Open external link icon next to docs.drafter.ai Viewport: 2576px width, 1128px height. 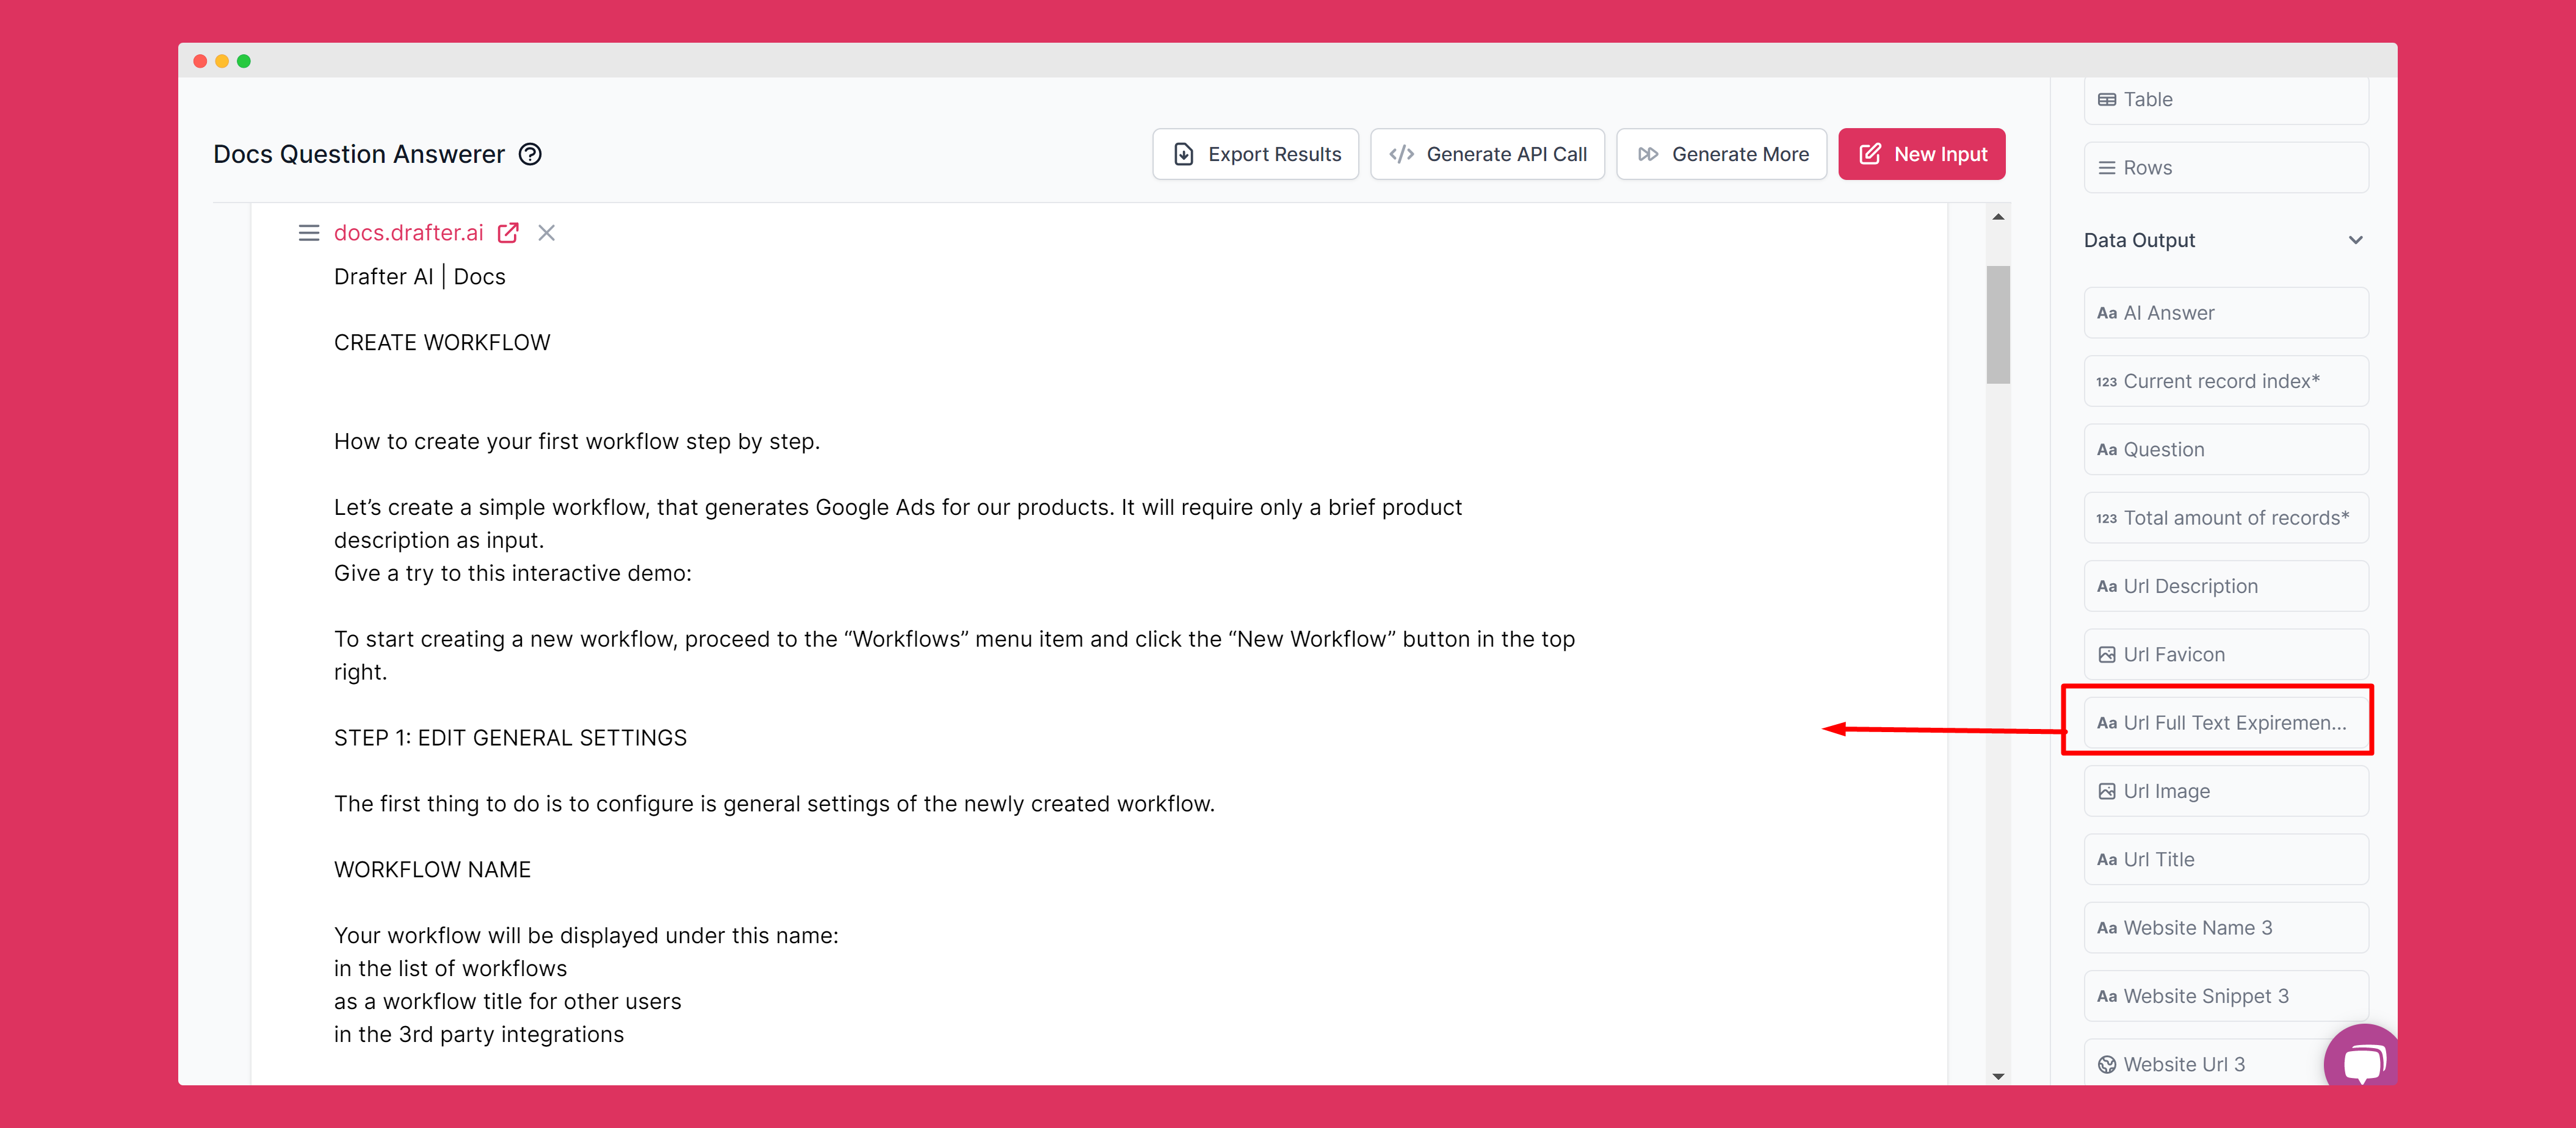click(508, 233)
